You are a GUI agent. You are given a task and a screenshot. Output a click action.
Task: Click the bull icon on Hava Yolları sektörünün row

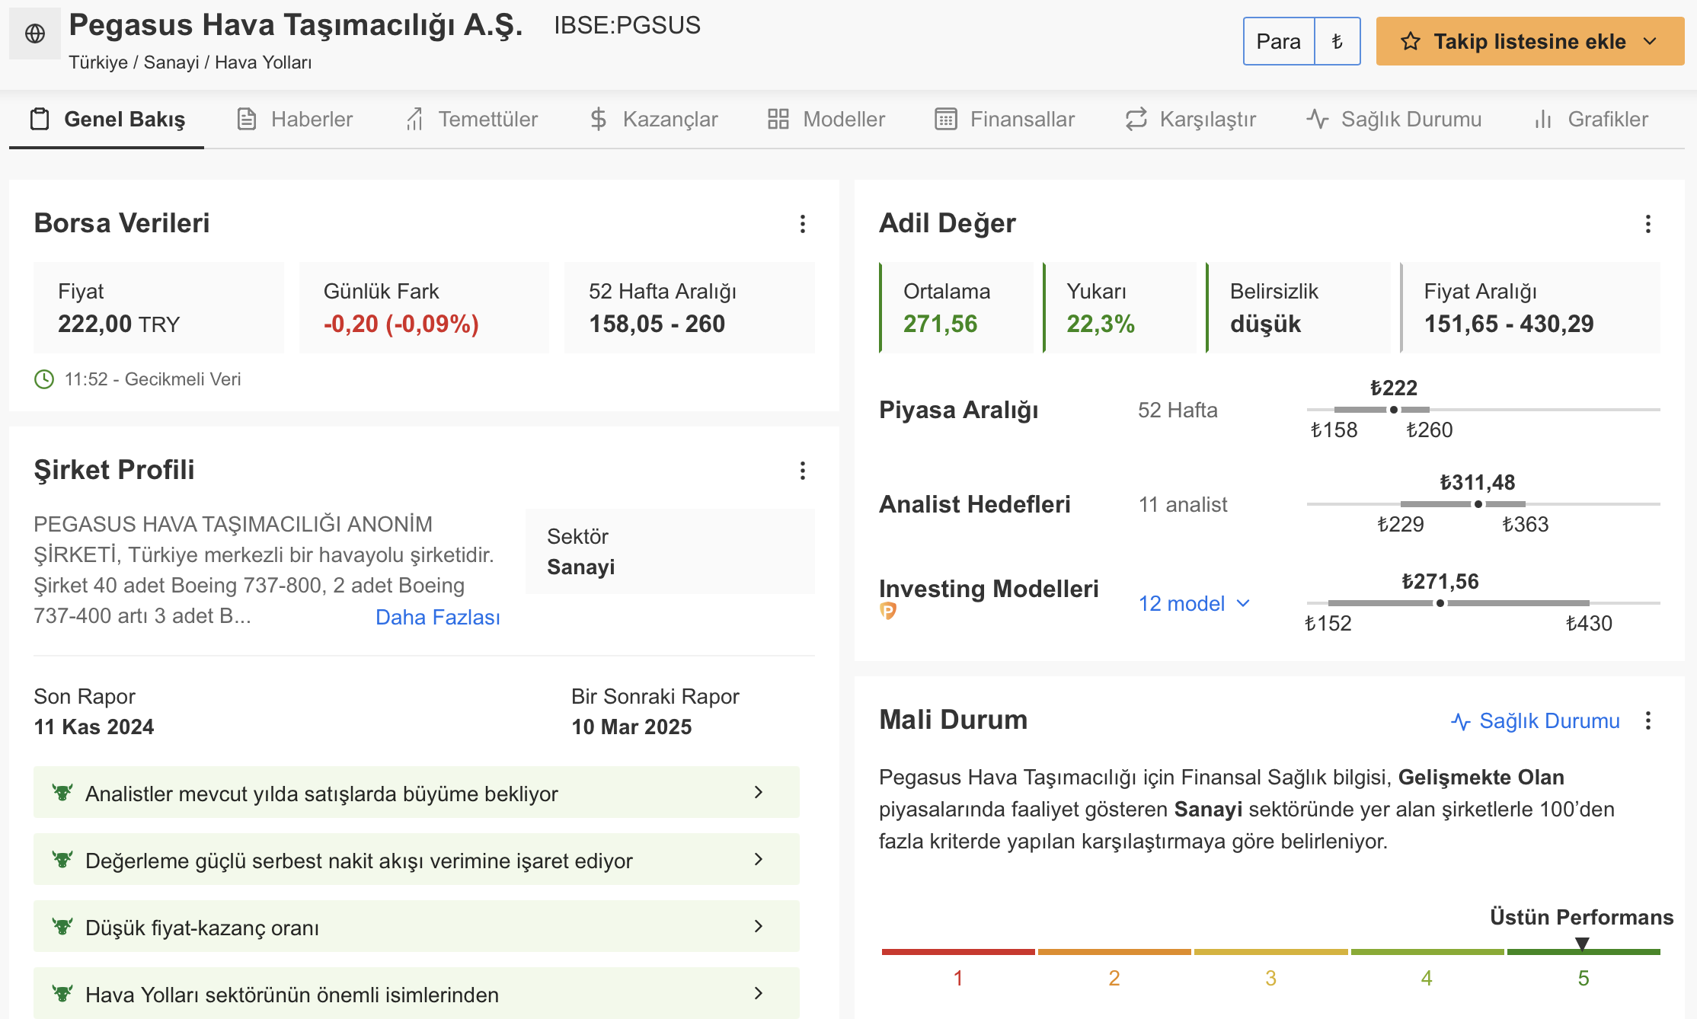(x=62, y=994)
